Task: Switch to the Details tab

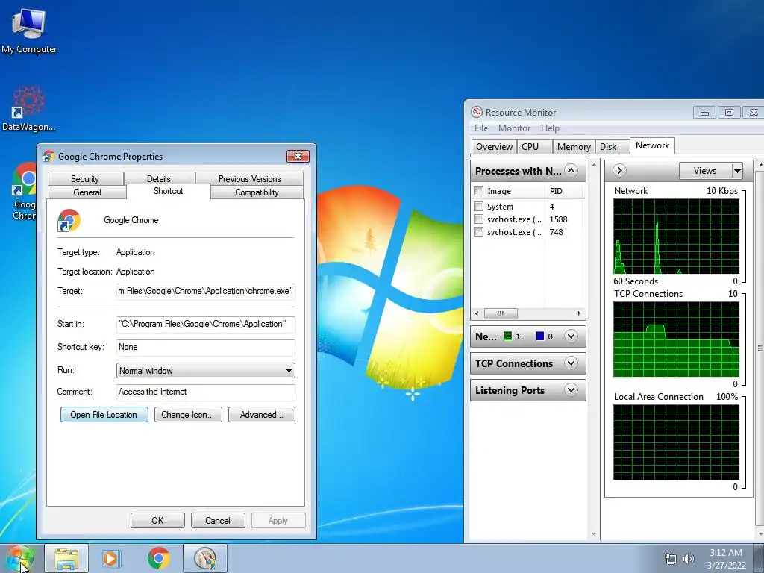Action: tap(159, 178)
